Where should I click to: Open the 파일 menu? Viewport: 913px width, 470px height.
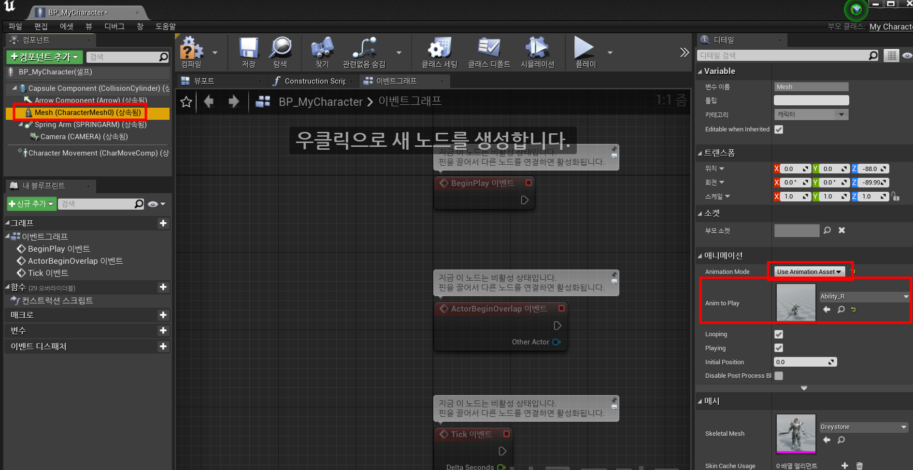(x=15, y=27)
